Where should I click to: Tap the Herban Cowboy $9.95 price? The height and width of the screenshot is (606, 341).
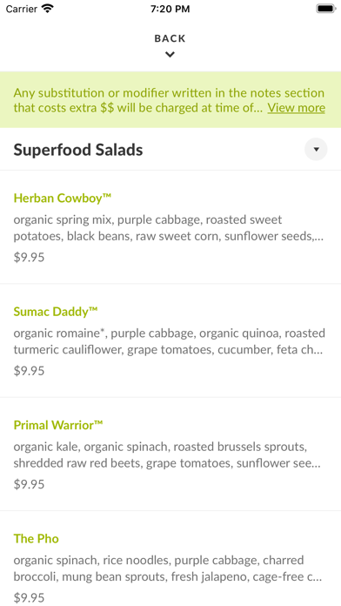coord(29,258)
